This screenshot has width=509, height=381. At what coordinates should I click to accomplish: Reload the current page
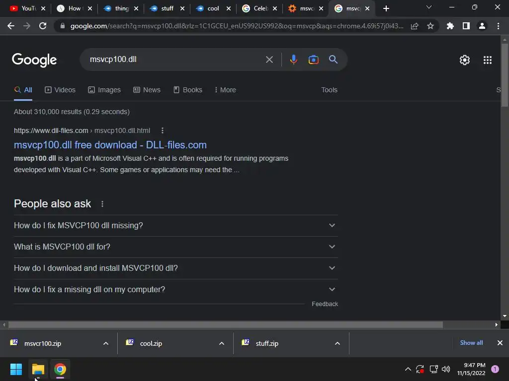pos(43,26)
